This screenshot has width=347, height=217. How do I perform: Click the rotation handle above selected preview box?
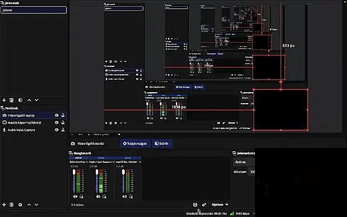(281, 82)
